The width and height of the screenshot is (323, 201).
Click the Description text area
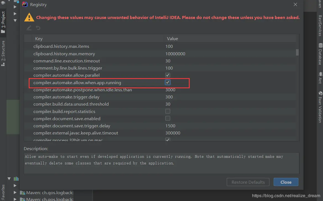(x=161, y=163)
